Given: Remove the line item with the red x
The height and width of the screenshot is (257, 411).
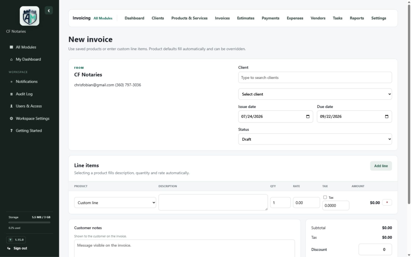Looking at the screenshot, I should pyautogui.click(x=387, y=203).
